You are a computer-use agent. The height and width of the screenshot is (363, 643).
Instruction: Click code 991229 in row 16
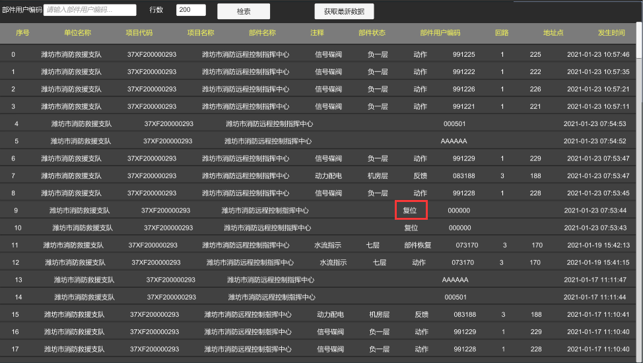[465, 332]
